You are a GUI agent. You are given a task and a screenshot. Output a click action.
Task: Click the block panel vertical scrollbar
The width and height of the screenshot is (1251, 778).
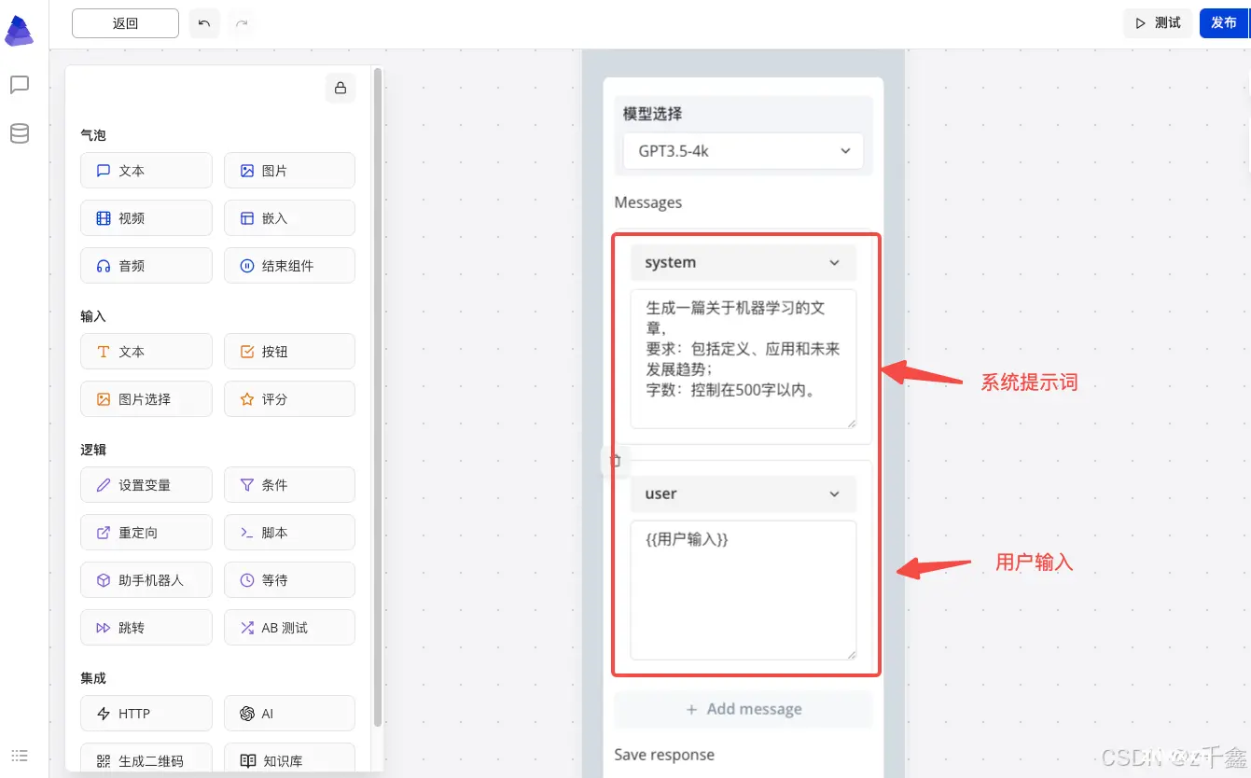[377, 396]
